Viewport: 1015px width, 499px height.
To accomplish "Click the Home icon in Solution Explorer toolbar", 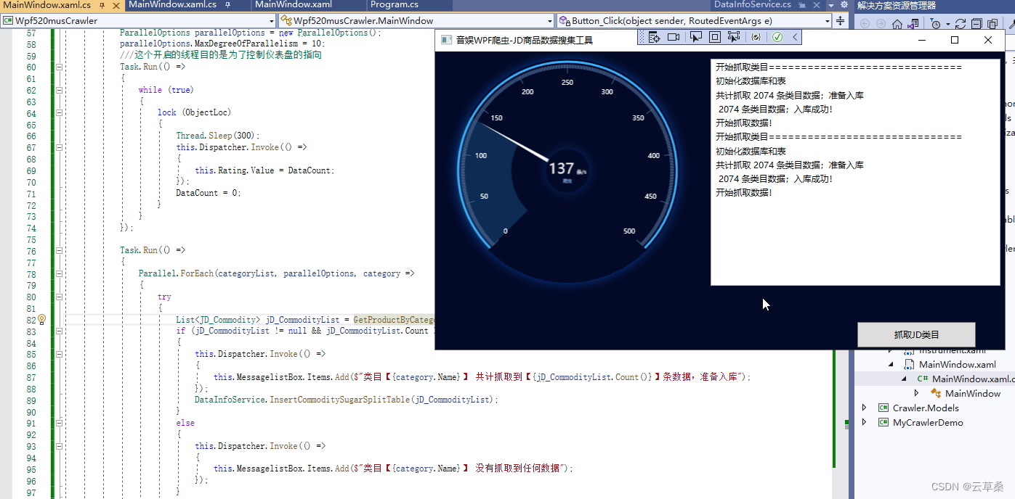I will coord(897,22).
